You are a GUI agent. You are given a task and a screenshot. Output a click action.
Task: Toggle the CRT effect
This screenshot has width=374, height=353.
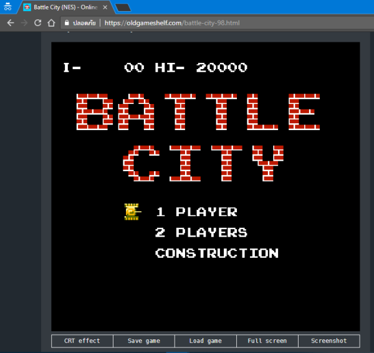(82, 341)
